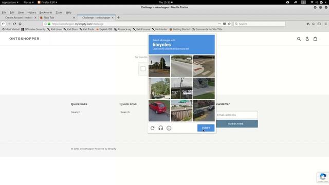Open the clock showing Thu 15:33

(166, 2)
